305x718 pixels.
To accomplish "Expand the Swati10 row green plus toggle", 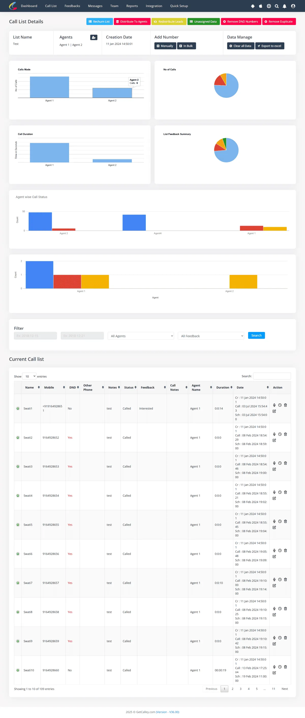I will click(x=18, y=670).
